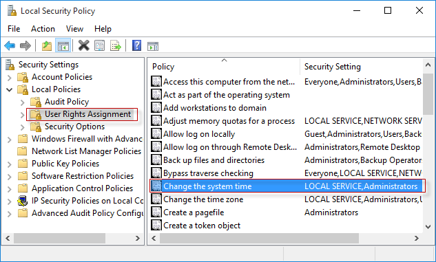Click the Bypass traverse checking policy icon
Image resolution: width=436 pixels, height=262 pixels.
(156, 173)
